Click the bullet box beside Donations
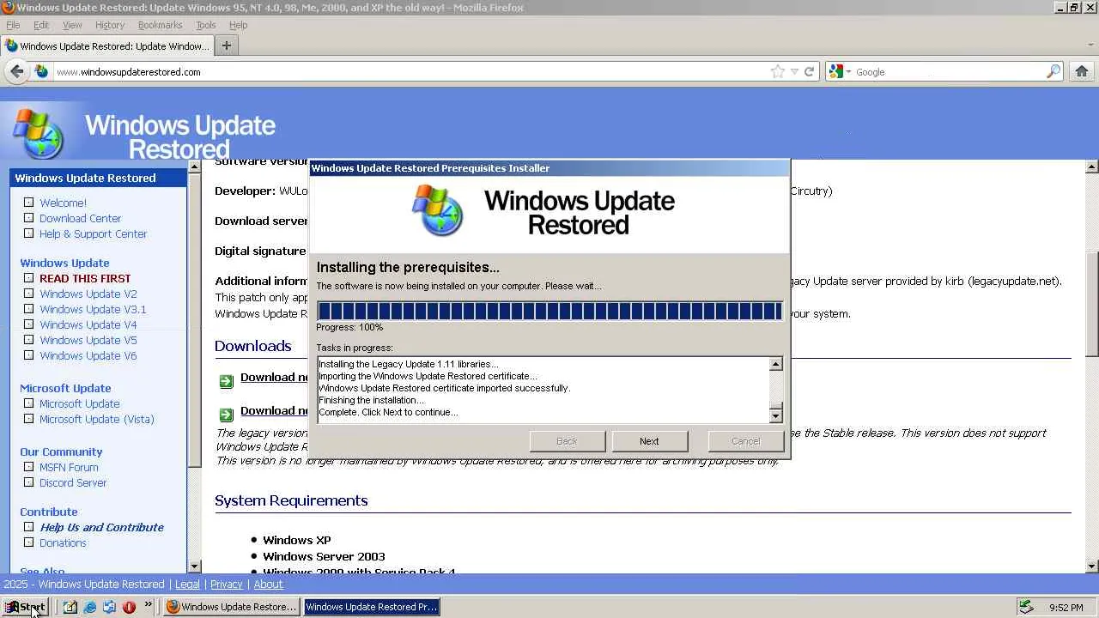 tap(29, 542)
